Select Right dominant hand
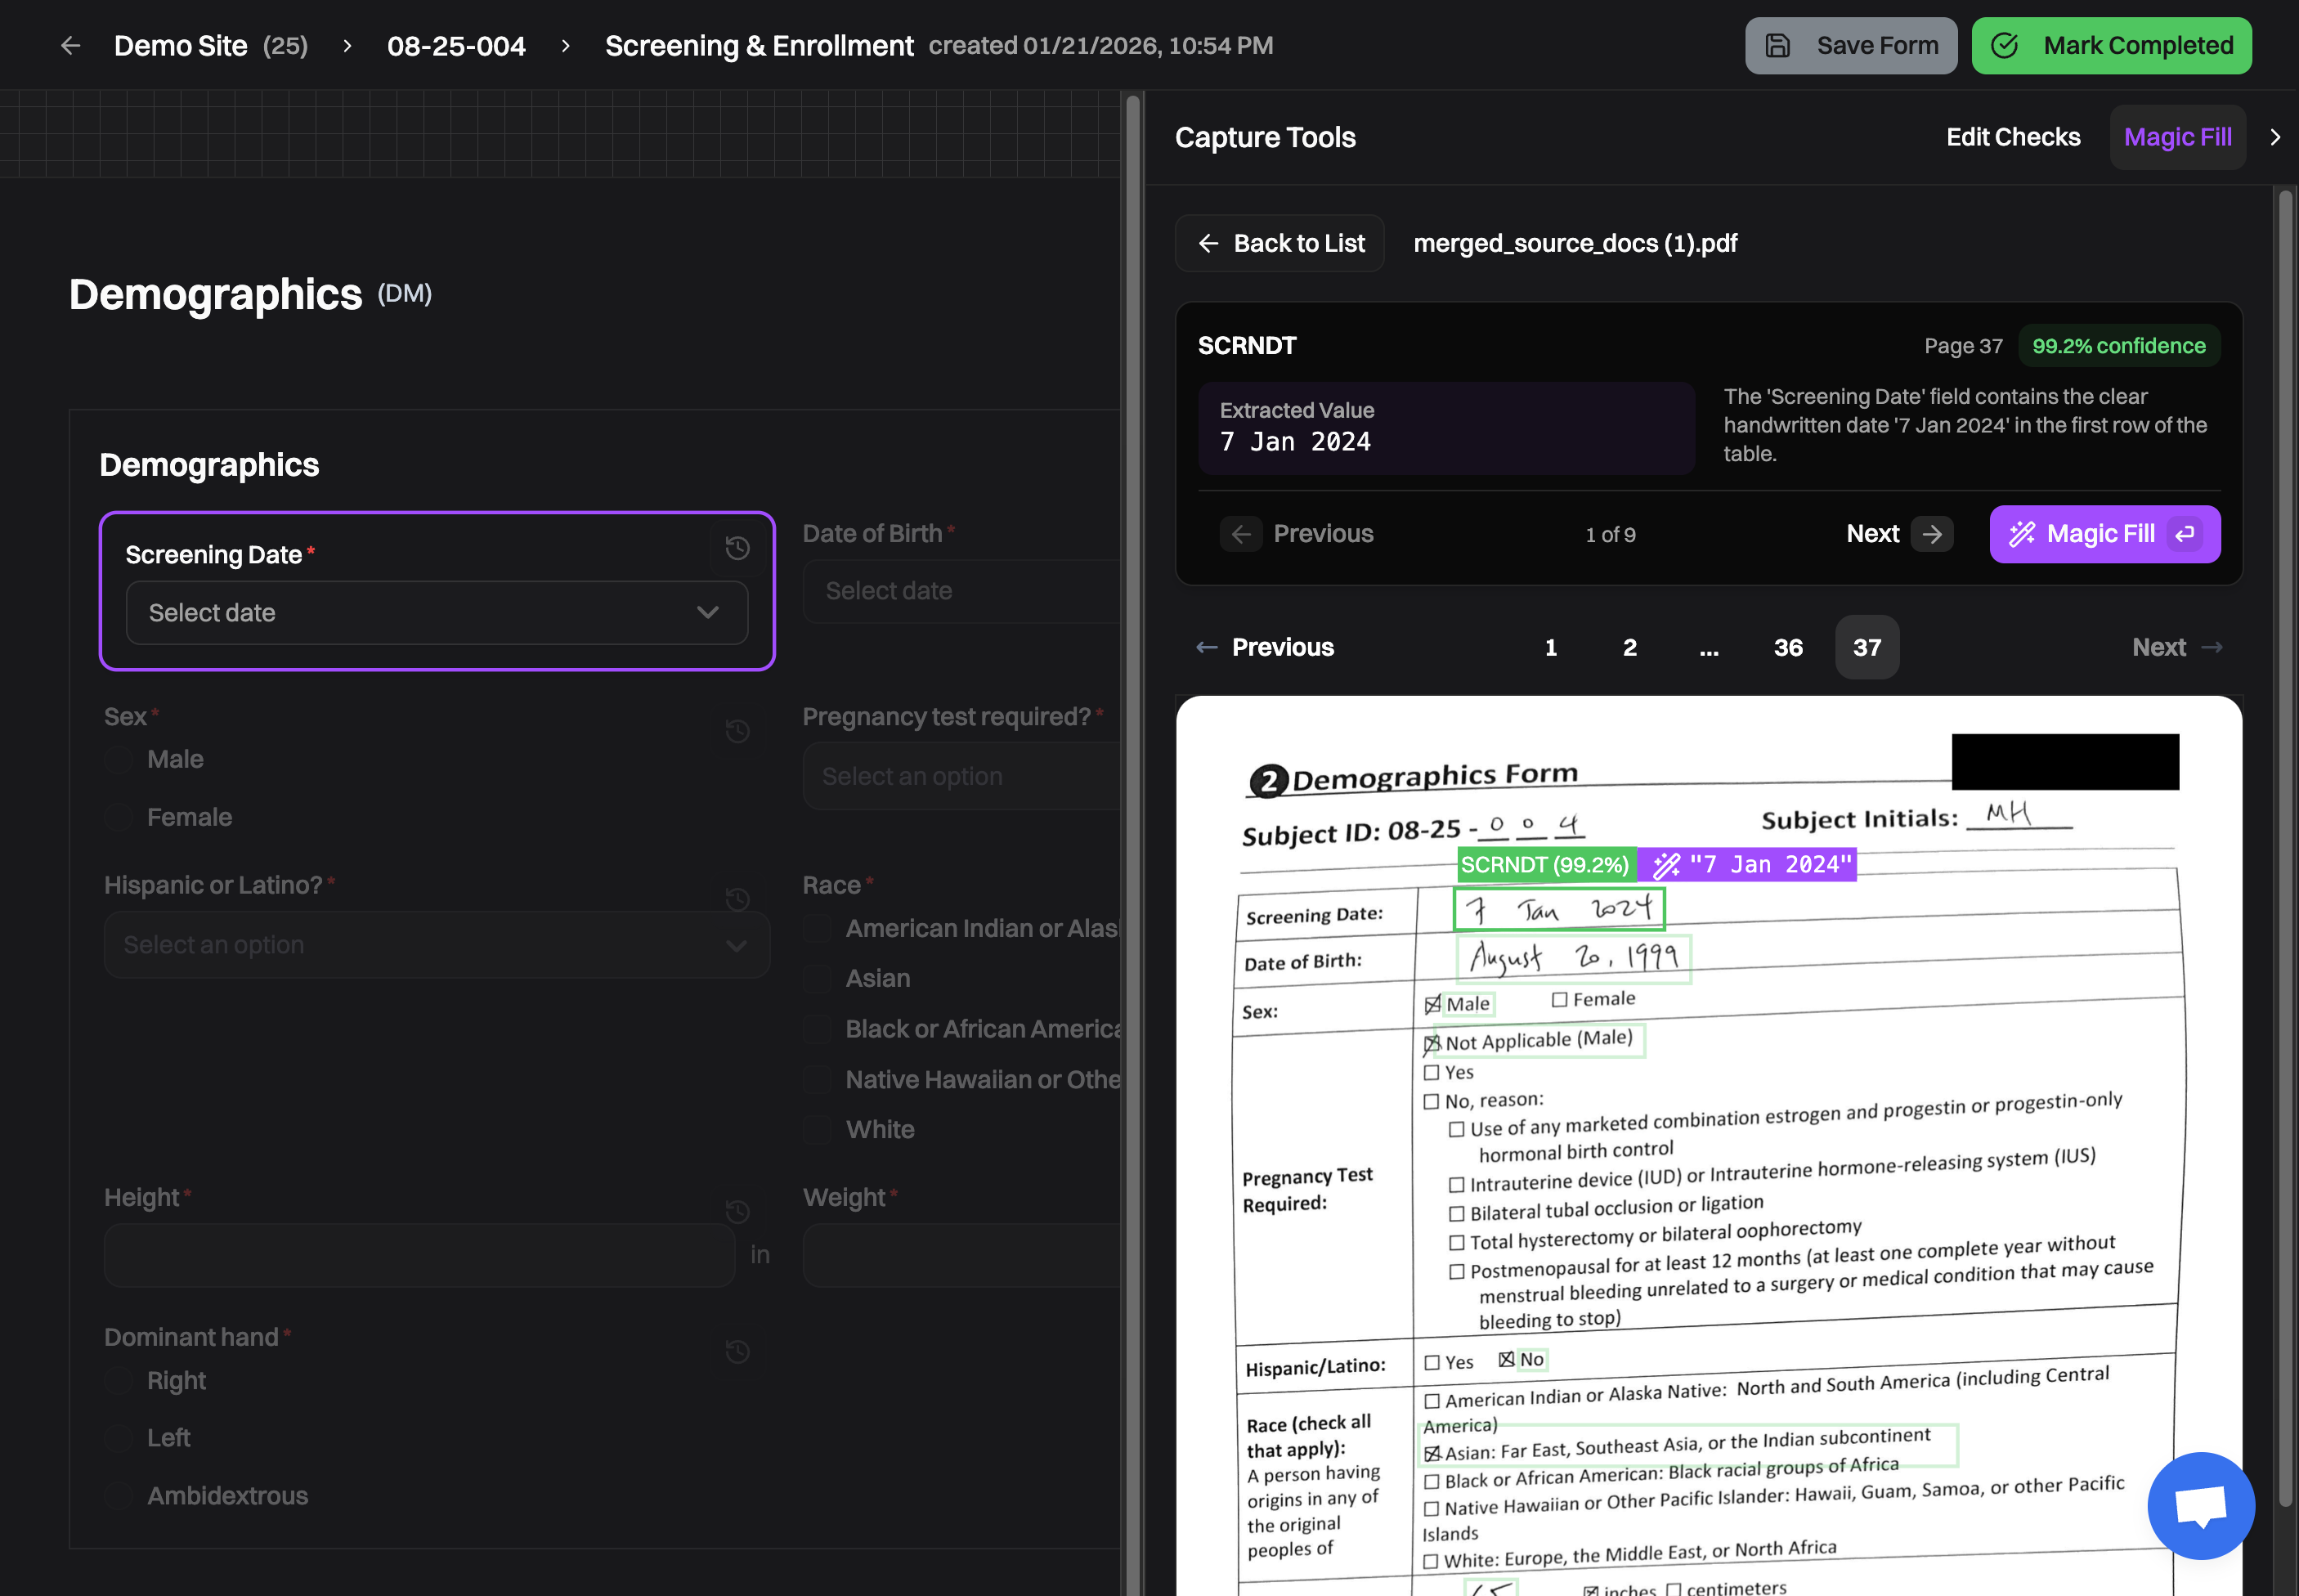Image resolution: width=2299 pixels, height=1596 pixels. coord(119,1381)
